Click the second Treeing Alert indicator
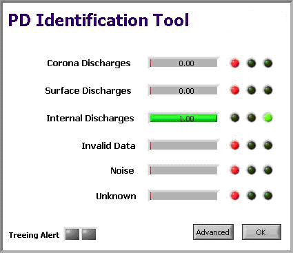This screenshot has height=253, width=293. pyautogui.click(x=89, y=234)
